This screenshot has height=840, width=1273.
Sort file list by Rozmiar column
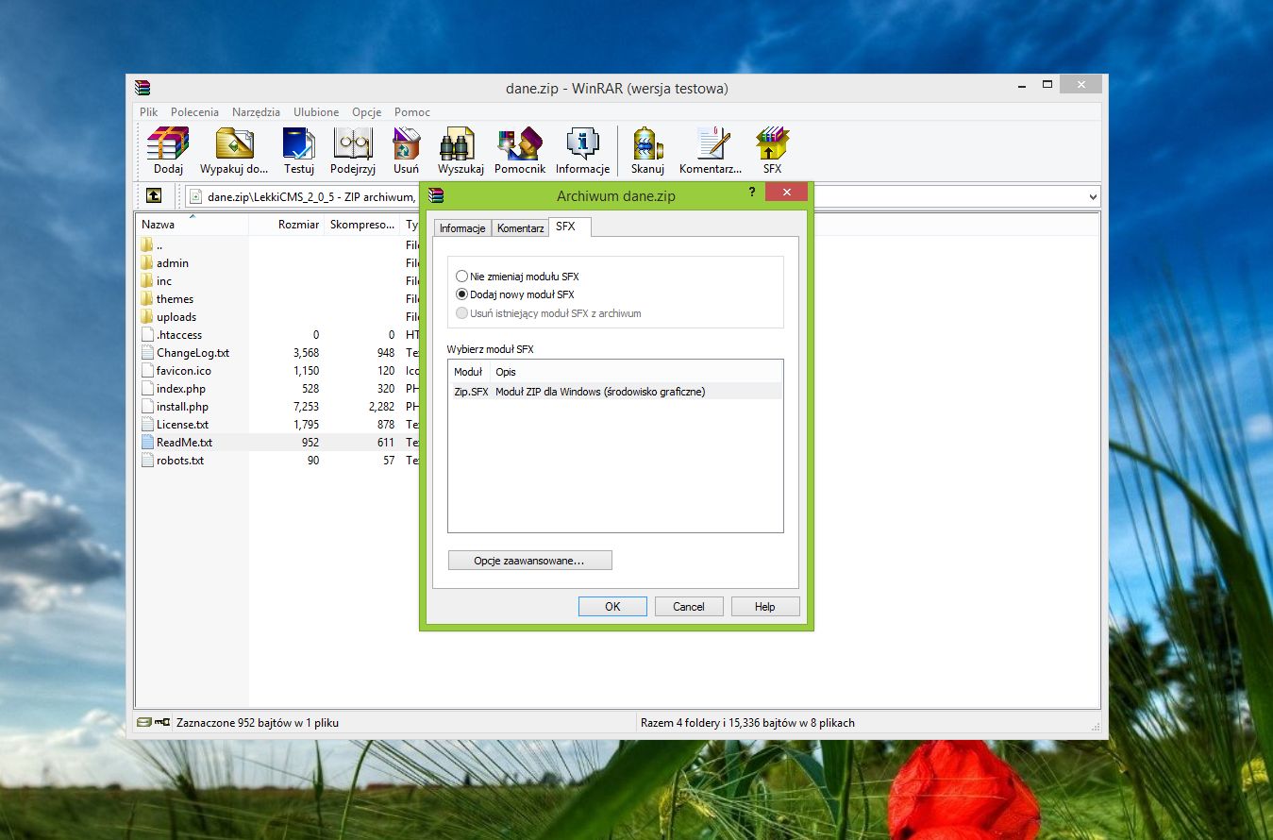point(286,225)
